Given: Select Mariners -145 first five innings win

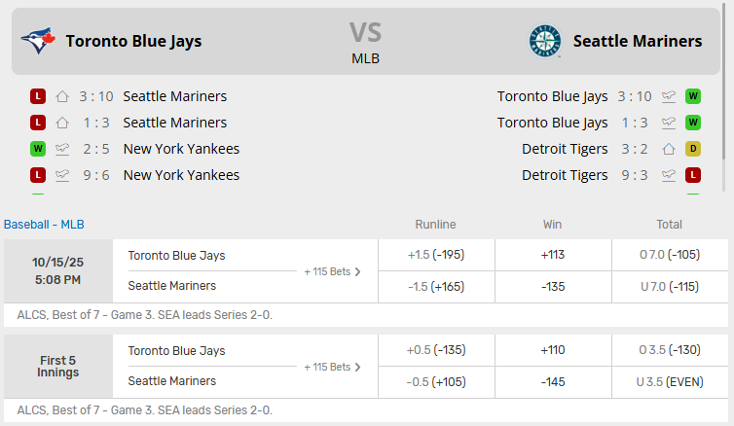Looking at the screenshot, I should tap(553, 382).
